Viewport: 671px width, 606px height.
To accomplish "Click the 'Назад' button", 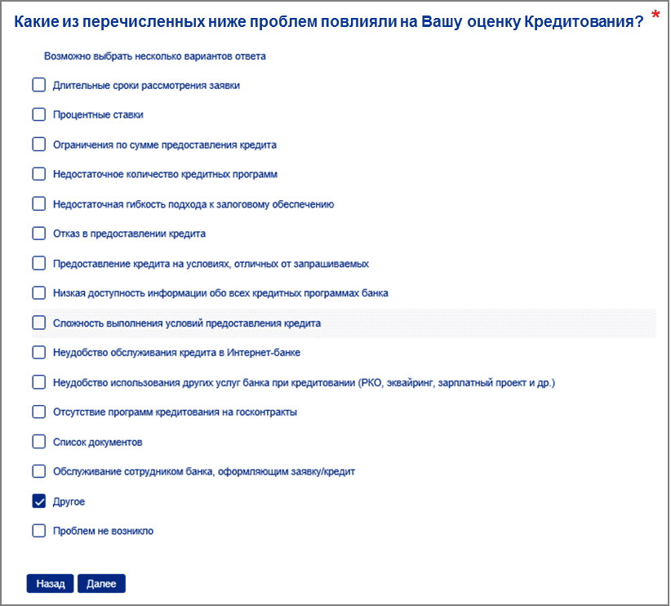I will click(x=50, y=584).
